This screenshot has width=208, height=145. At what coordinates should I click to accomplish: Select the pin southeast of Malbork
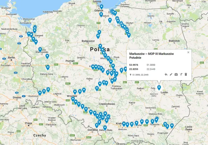tap(110, 20)
